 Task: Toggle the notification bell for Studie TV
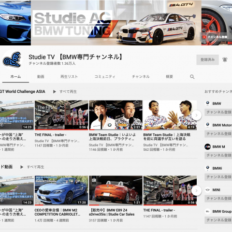225,59
